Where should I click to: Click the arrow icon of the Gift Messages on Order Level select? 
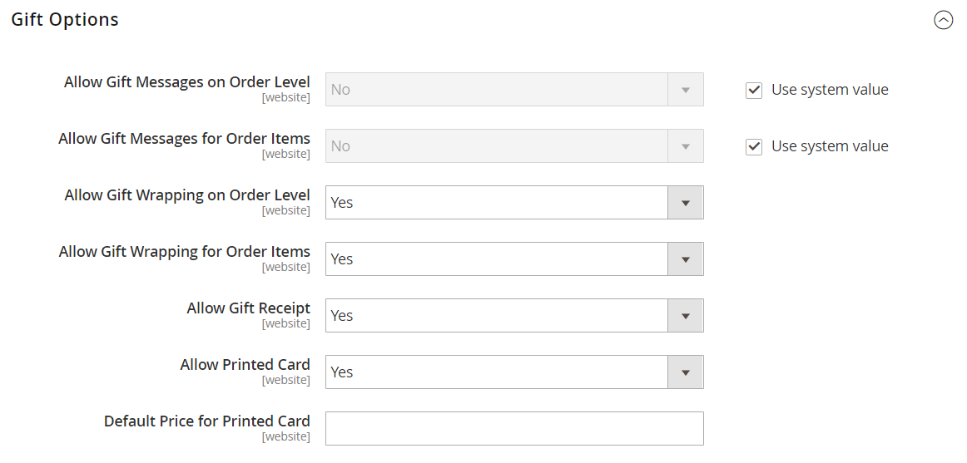[685, 90]
